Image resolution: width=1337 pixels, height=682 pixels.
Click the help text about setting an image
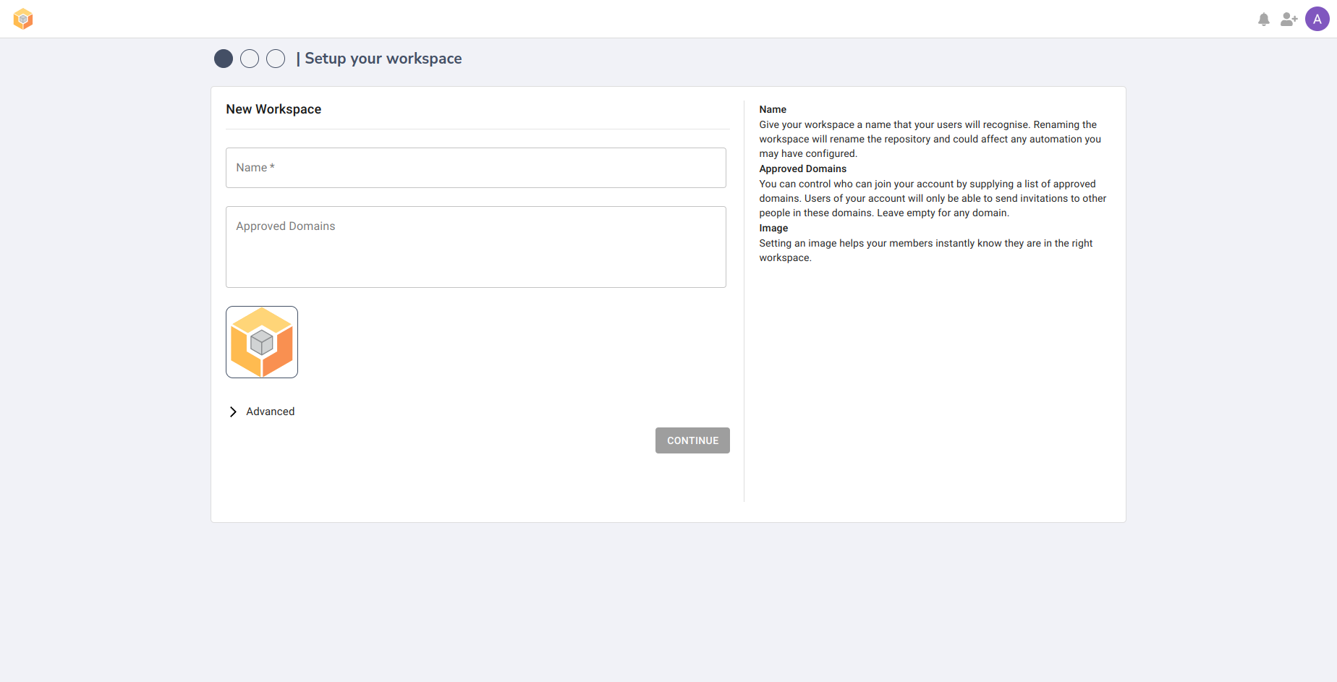point(925,250)
